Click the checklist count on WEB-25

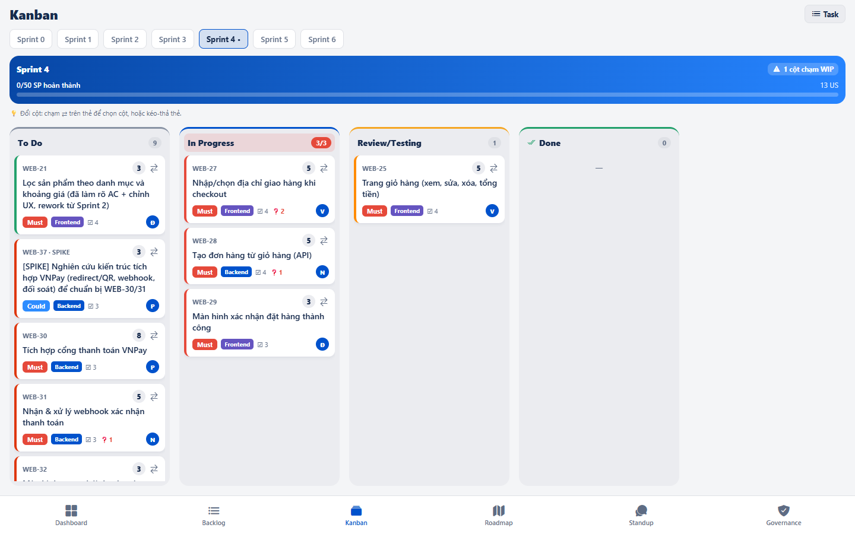pyautogui.click(x=433, y=211)
